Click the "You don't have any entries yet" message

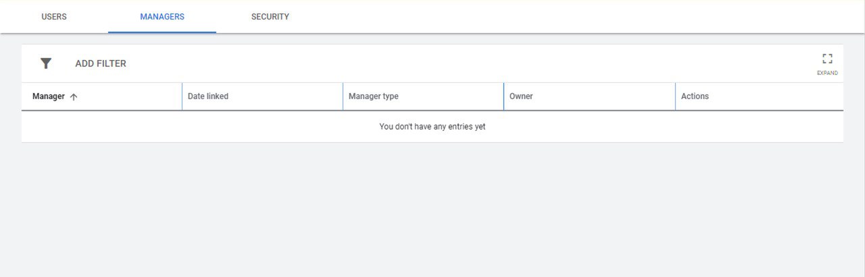pos(432,127)
